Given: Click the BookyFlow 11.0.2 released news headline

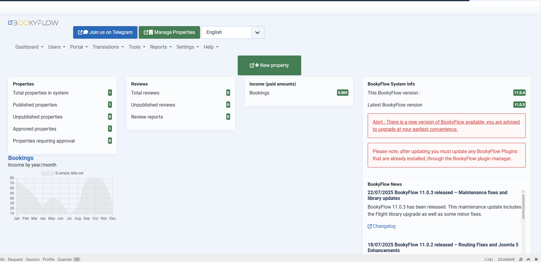Looking at the screenshot, I should click(443, 248).
